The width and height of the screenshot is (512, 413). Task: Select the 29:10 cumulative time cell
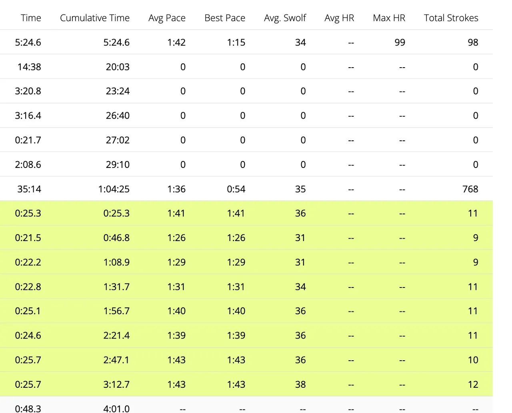pos(118,165)
